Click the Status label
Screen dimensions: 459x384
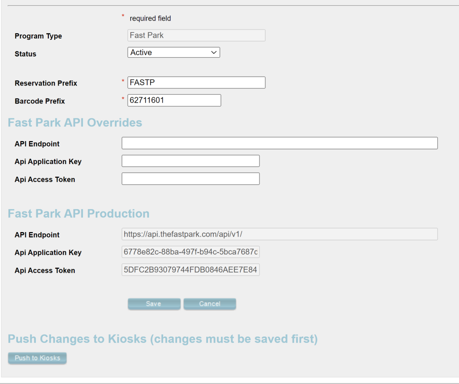(x=26, y=54)
